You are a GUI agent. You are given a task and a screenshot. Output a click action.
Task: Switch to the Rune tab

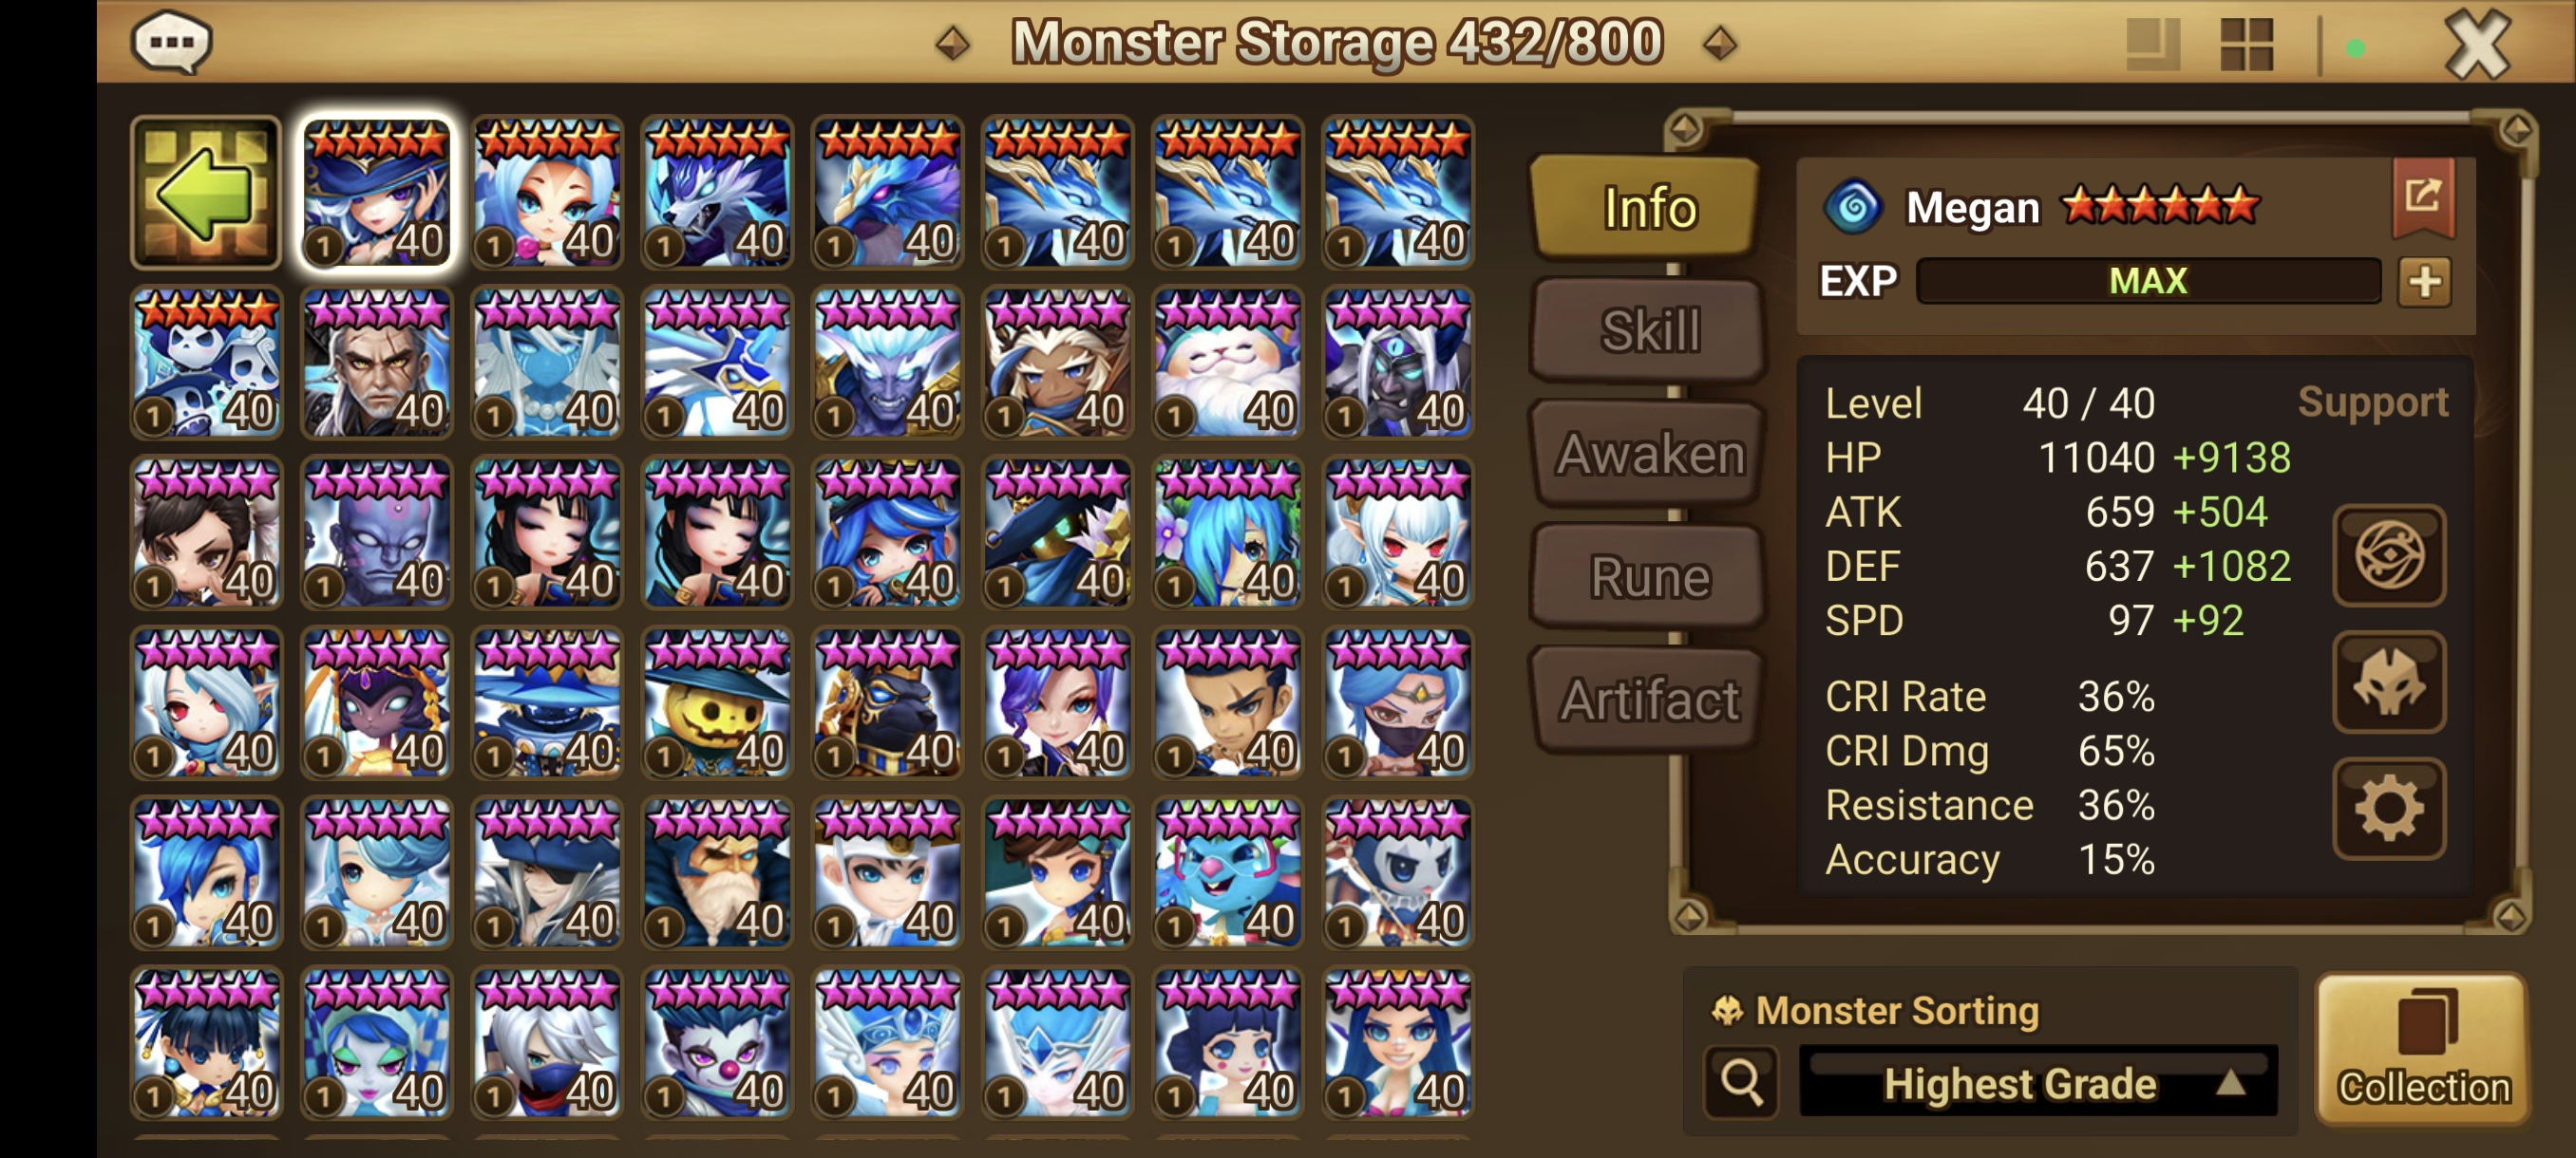pos(1648,576)
